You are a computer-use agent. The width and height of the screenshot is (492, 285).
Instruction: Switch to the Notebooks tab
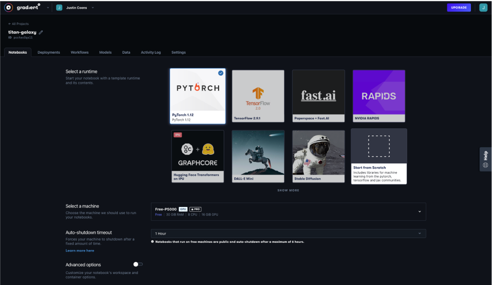(x=18, y=52)
